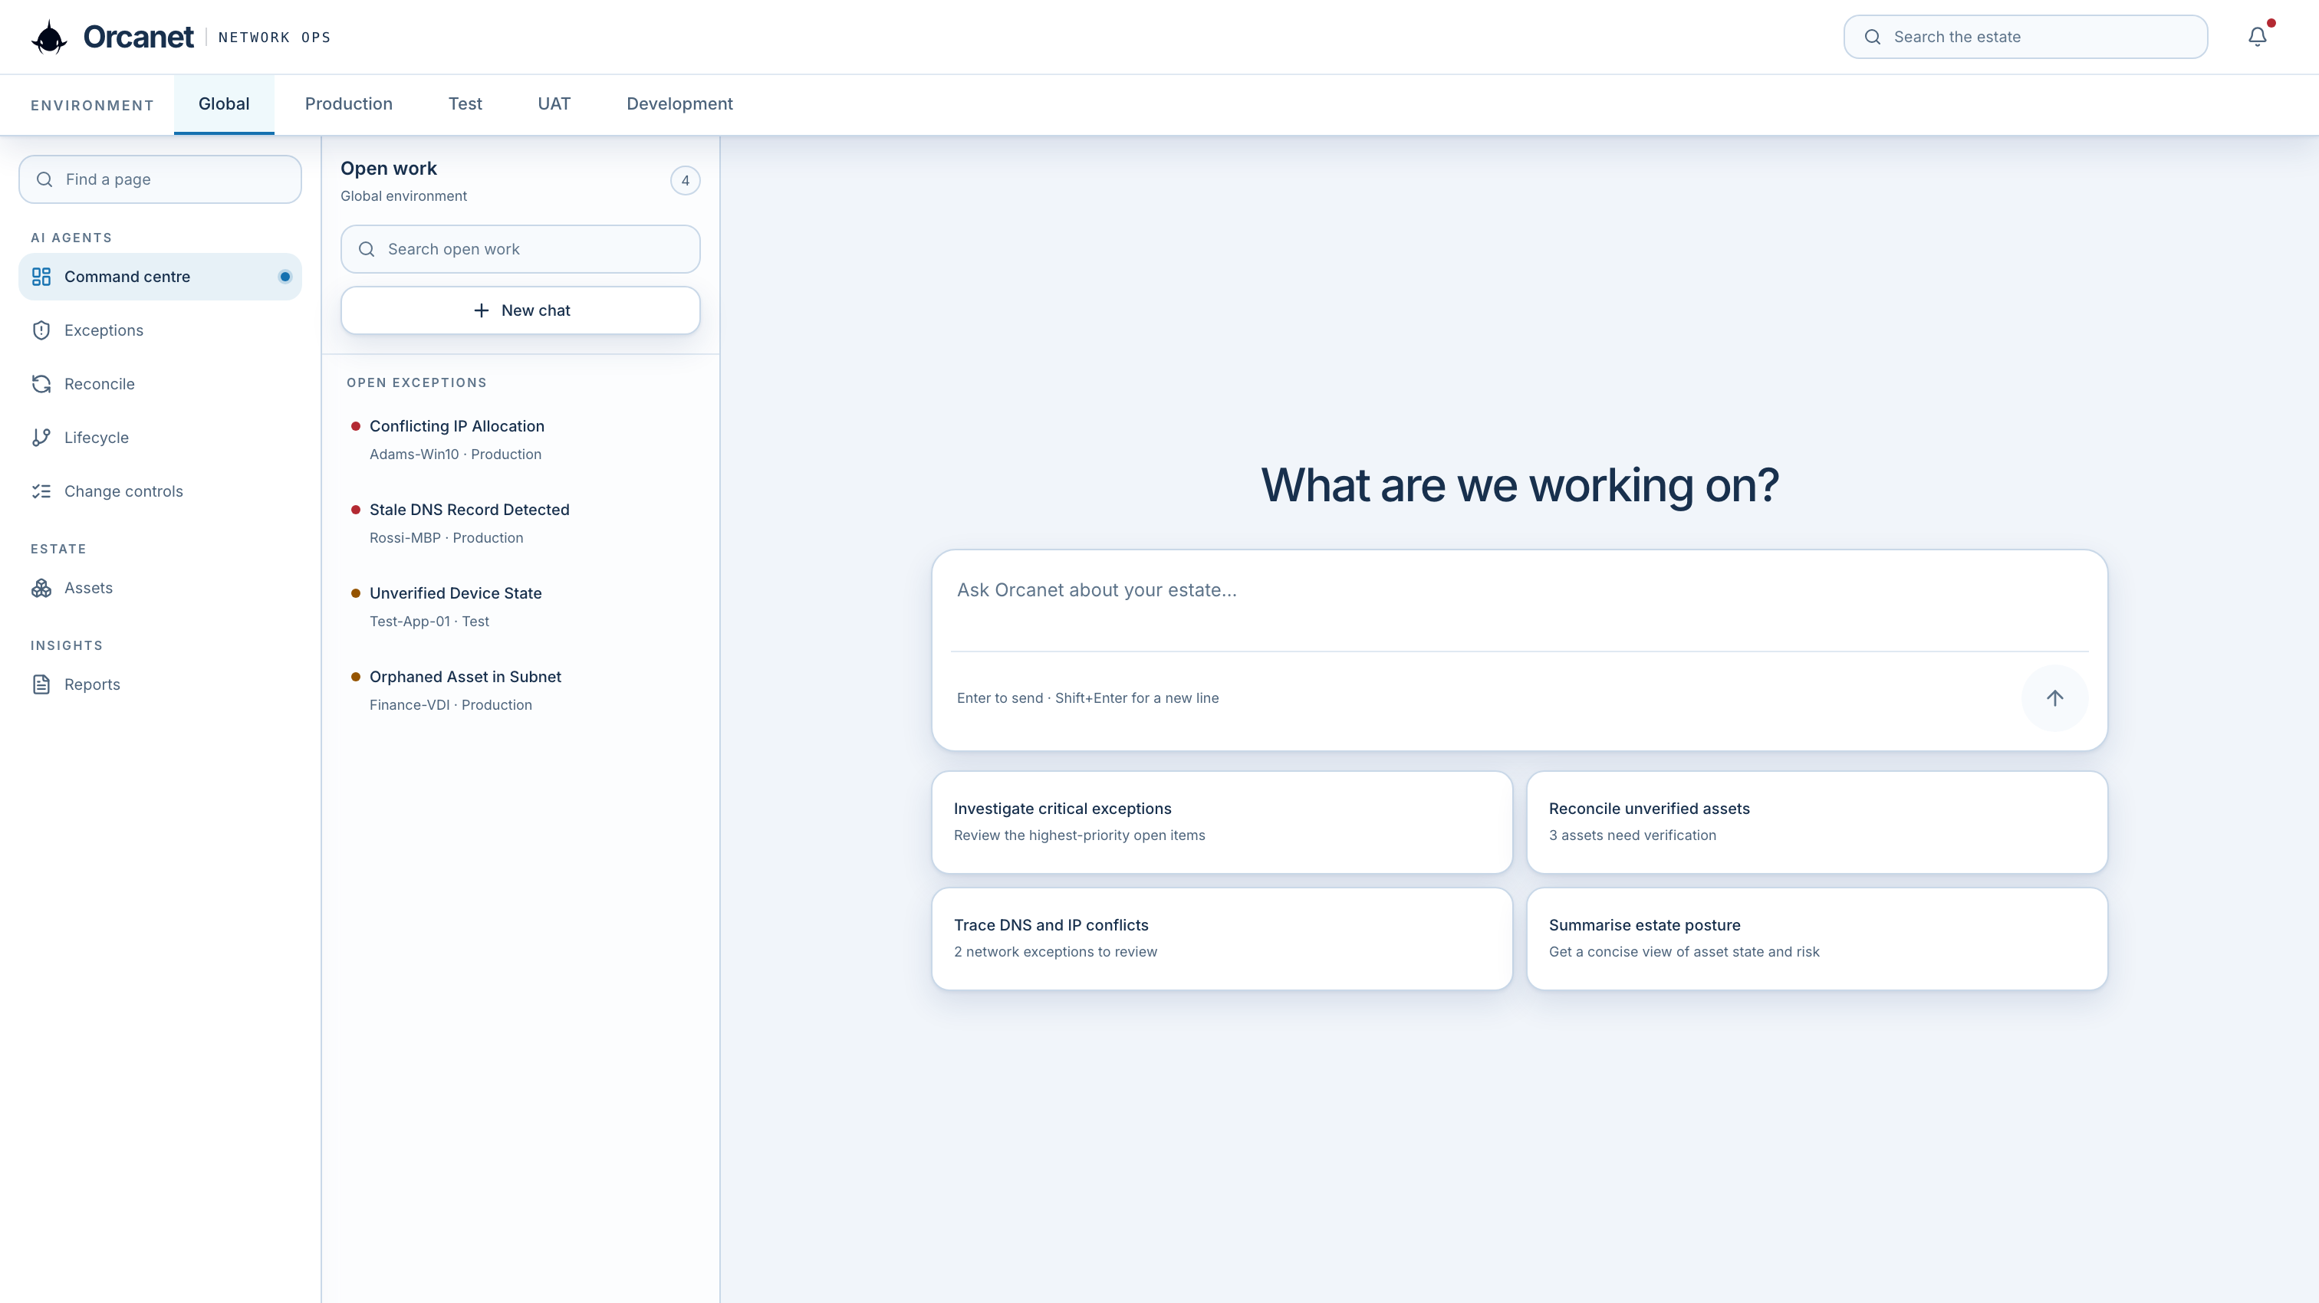
Task: Switch to the Test environment tab
Action: click(465, 104)
